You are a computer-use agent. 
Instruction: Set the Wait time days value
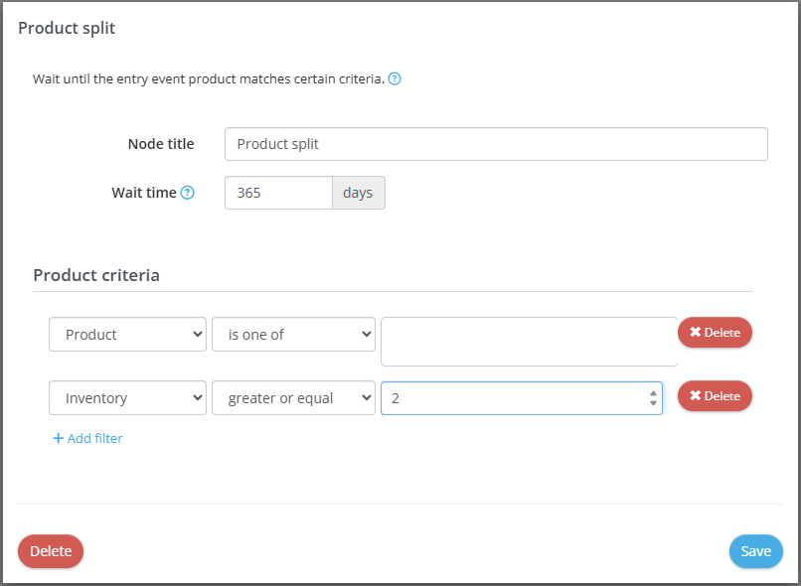click(x=279, y=193)
